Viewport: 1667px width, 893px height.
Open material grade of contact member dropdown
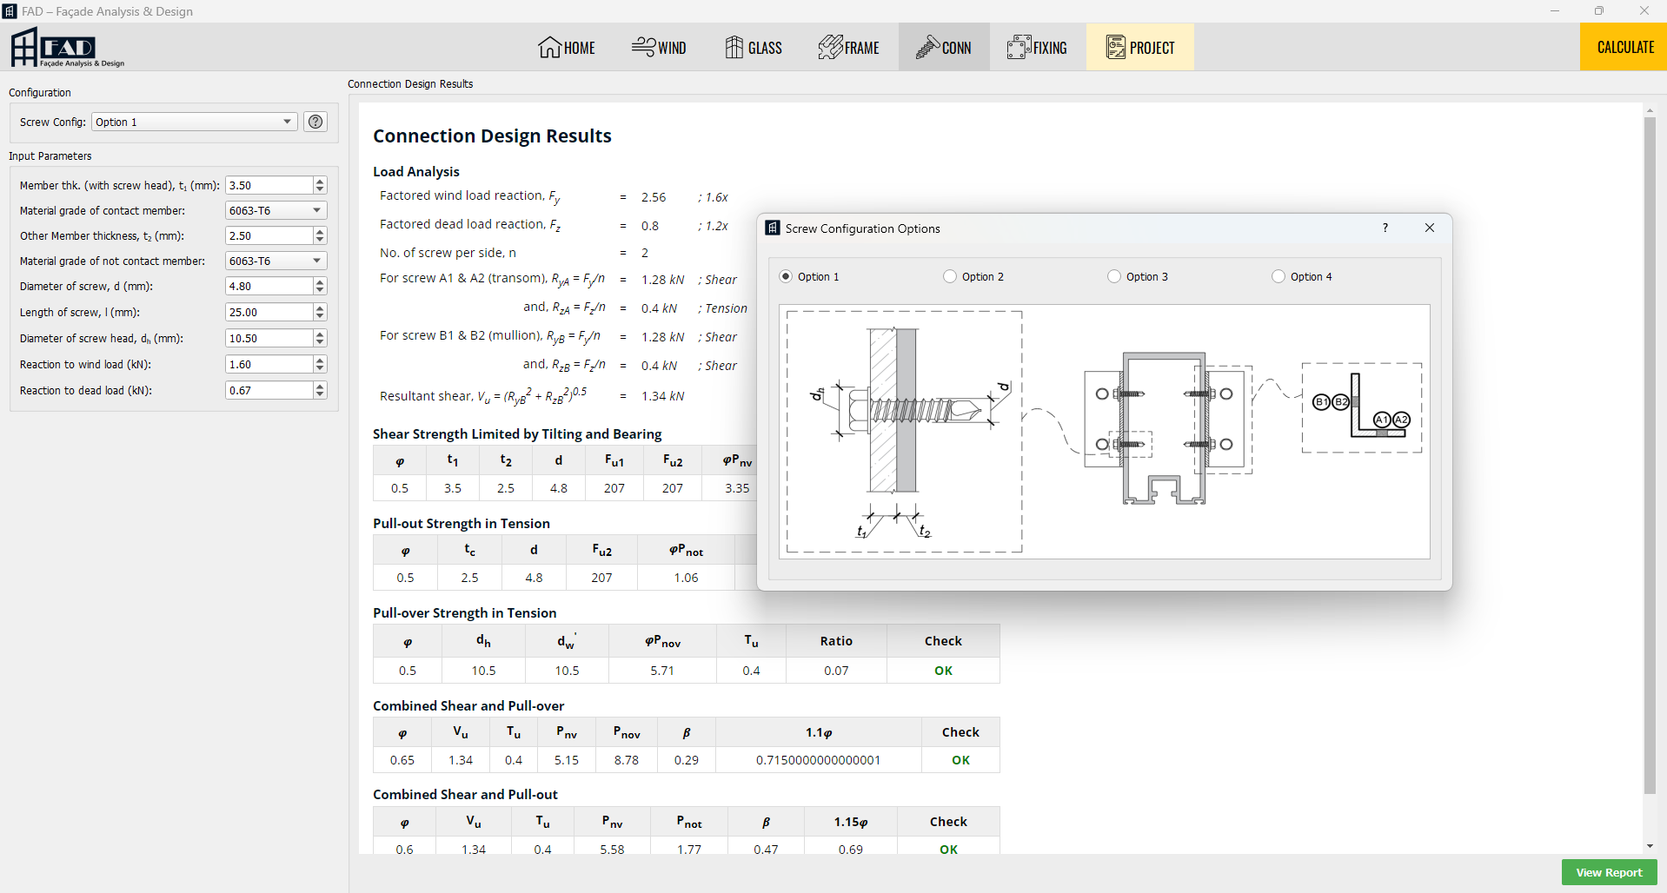point(276,210)
